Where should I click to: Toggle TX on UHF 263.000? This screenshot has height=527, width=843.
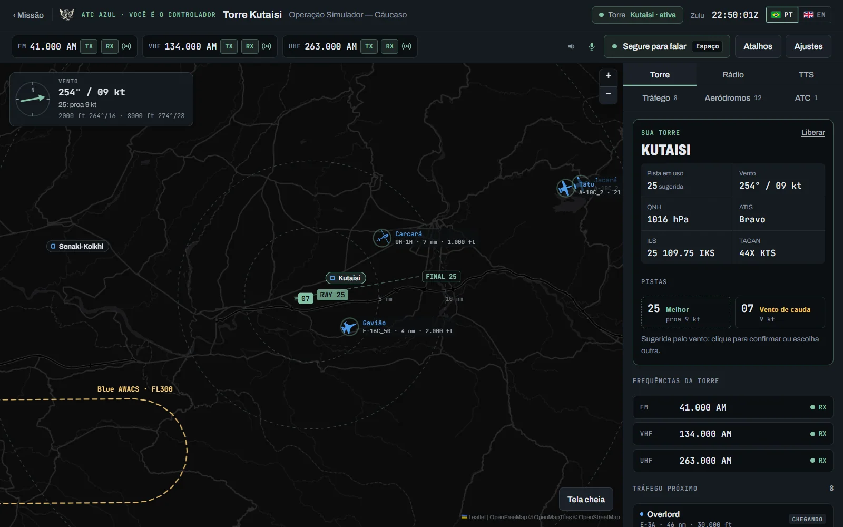coord(369,46)
